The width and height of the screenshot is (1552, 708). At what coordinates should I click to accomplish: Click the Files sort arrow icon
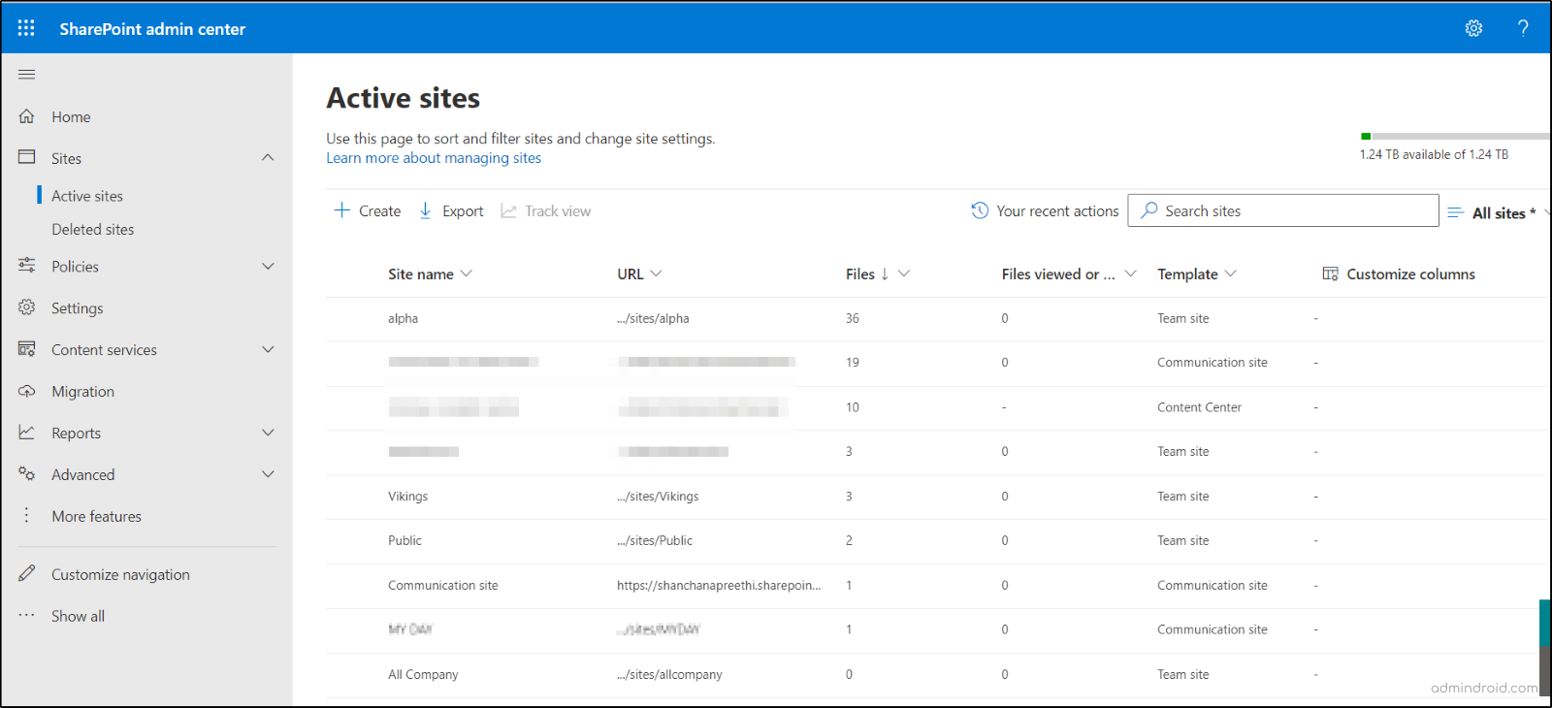pos(885,274)
